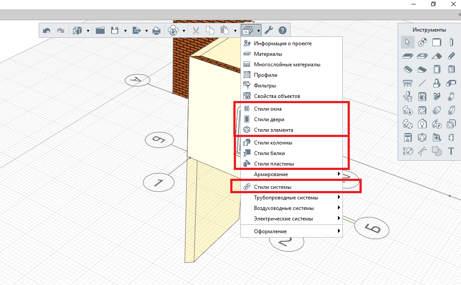Image resolution: width=461 pixels, height=285 pixels.
Task: Select the Axis tool
Action: [x=422, y=42]
